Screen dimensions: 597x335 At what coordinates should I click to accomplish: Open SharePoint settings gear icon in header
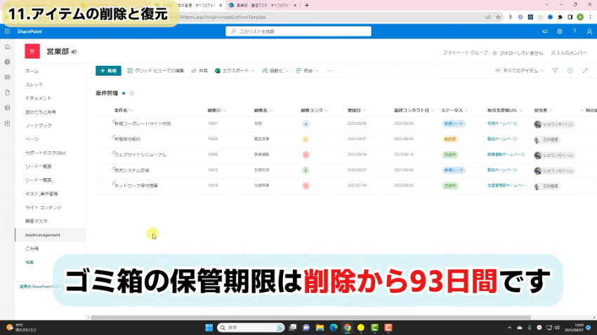pos(560,31)
